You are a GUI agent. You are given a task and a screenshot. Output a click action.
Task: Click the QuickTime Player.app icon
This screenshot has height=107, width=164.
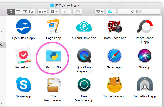[x=84, y=56]
